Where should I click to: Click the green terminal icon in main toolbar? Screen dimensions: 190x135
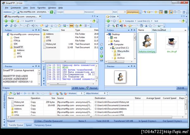click(x=166, y=12)
